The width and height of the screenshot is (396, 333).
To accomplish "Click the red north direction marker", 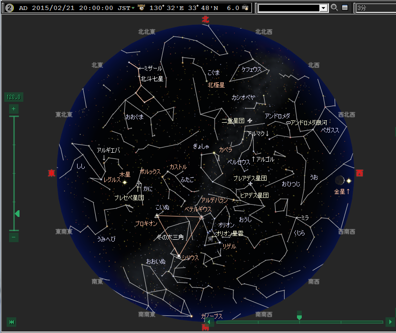I will click(x=205, y=20).
